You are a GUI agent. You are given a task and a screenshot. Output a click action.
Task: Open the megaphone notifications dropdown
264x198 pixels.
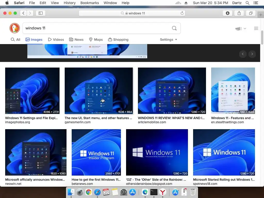241,29
